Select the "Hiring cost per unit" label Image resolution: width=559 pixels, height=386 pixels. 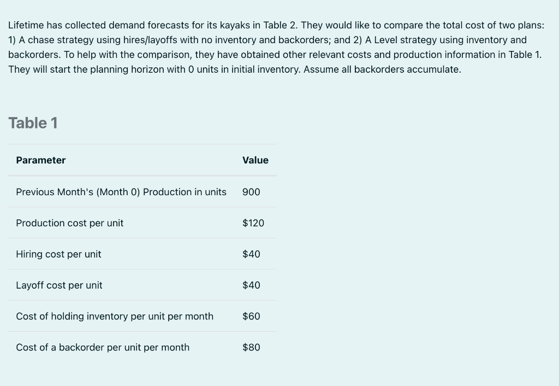click(58, 254)
